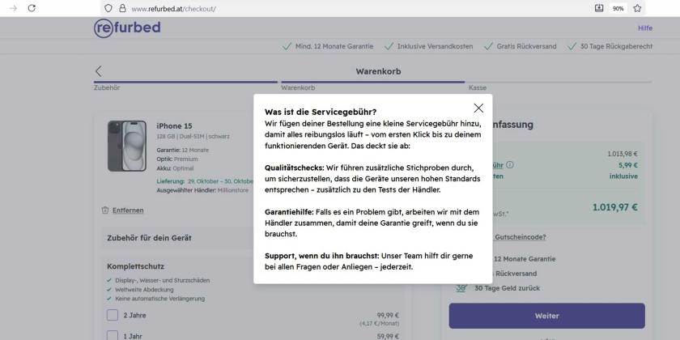Select the Kasse checkout step
Image resolution: width=680 pixels, height=340 pixels.
[478, 87]
